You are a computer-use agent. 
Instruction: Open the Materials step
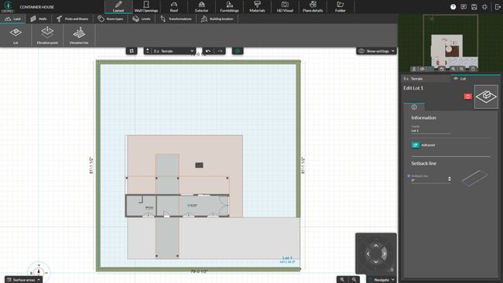tap(257, 7)
